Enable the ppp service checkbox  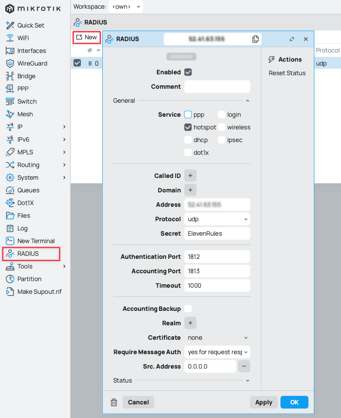(x=188, y=115)
